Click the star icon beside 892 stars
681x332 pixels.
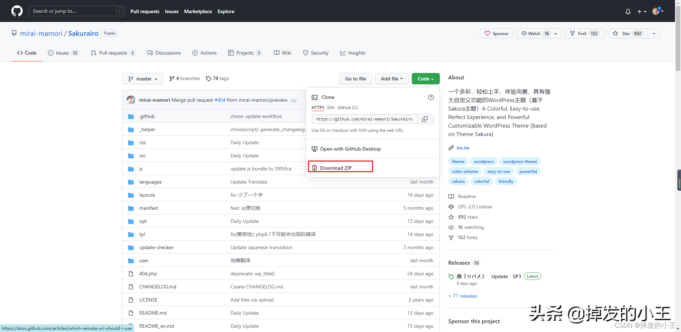(451, 217)
